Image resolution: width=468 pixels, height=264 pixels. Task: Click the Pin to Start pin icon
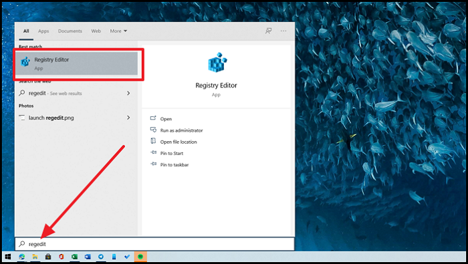click(x=153, y=152)
